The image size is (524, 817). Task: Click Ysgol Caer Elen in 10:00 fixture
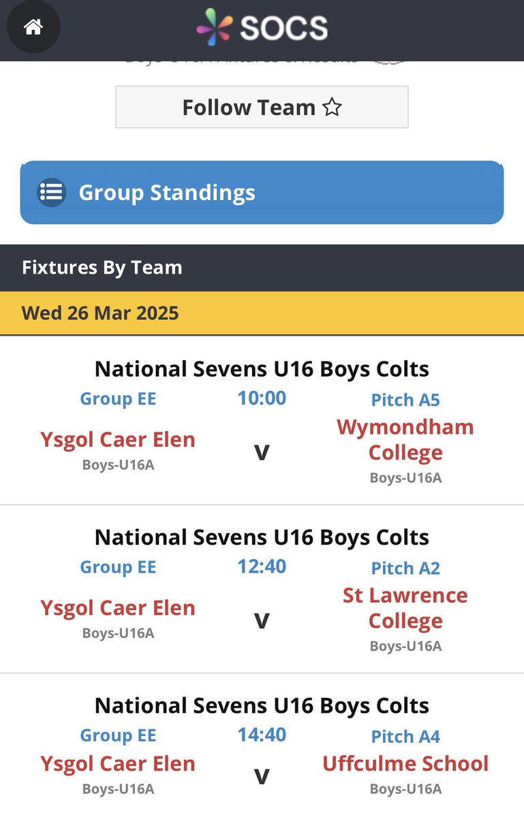[x=118, y=440]
